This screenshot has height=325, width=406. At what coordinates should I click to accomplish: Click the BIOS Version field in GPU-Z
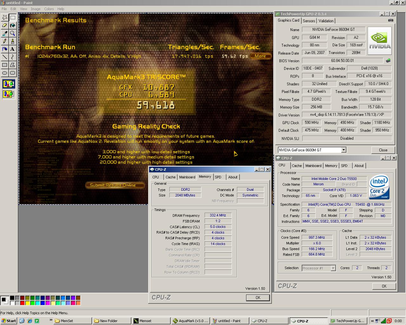pyautogui.click(x=342, y=61)
